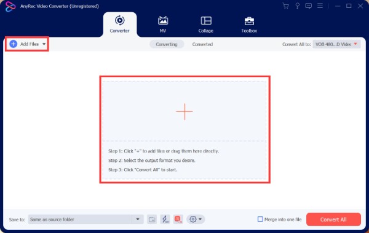The width and height of the screenshot is (369, 233).
Task: Click the Convert All to label
Action: pyautogui.click(x=296, y=44)
